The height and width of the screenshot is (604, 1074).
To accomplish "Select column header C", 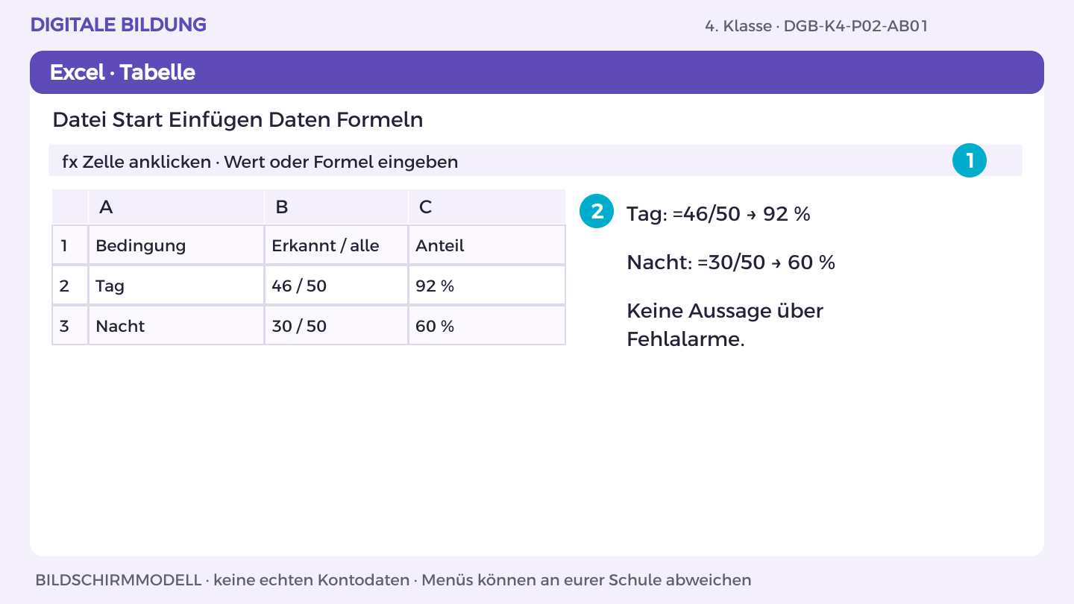I will [487, 207].
